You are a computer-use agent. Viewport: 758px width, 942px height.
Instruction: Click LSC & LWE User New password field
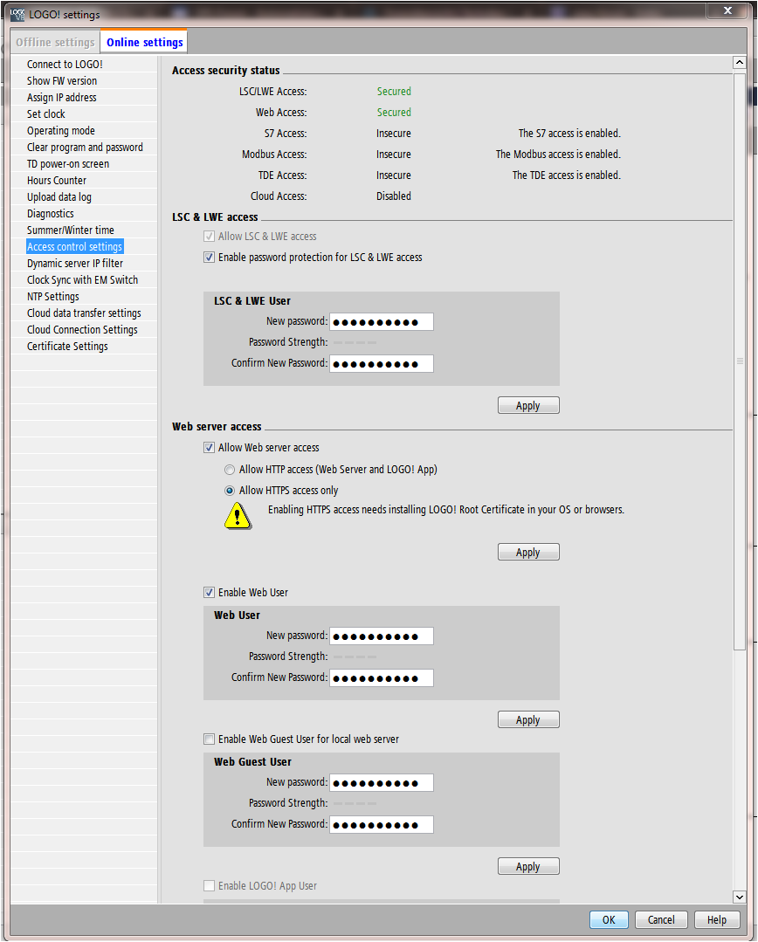click(x=381, y=322)
